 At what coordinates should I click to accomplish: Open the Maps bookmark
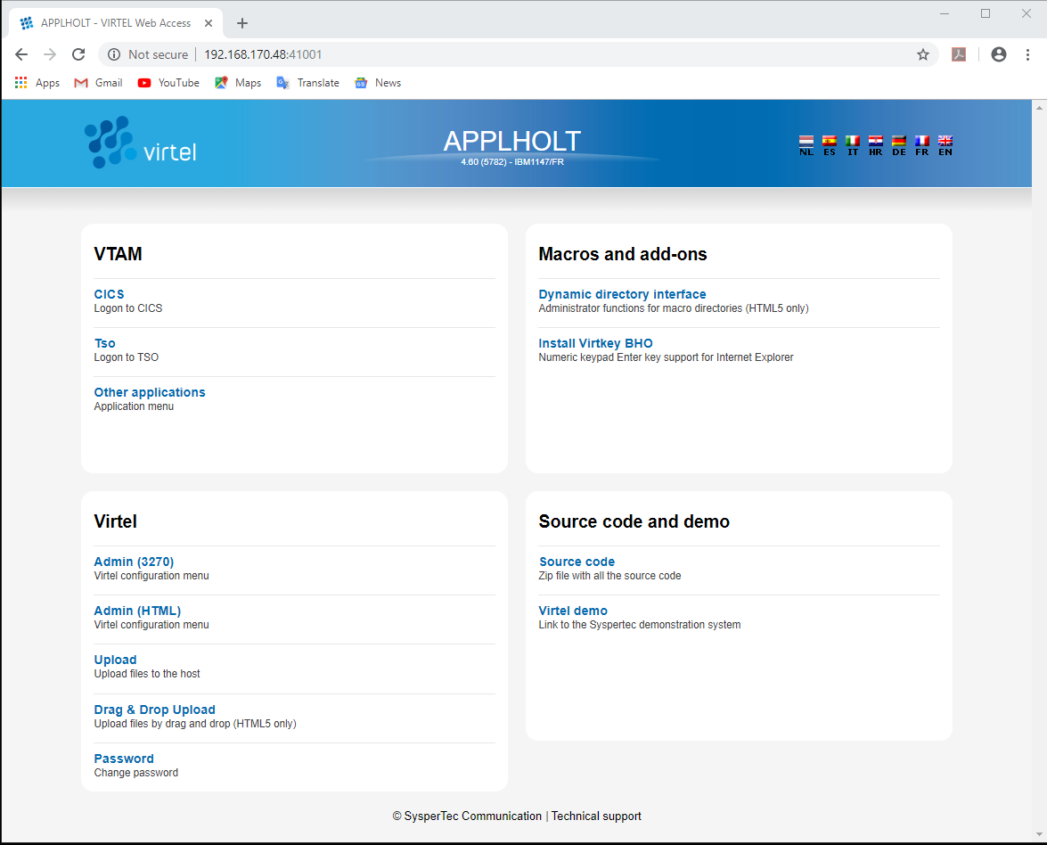[238, 82]
